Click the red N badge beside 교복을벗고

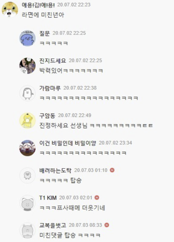(107, 225)
